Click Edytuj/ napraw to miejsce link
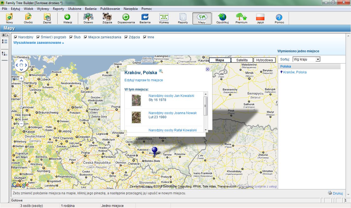 (x=144, y=80)
